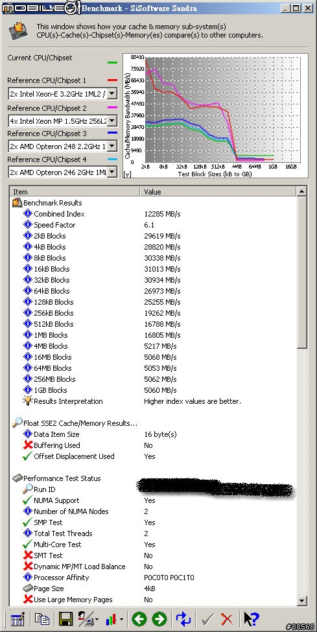Open Reference CPU/Chipset 3 dropdown

click(112, 146)
